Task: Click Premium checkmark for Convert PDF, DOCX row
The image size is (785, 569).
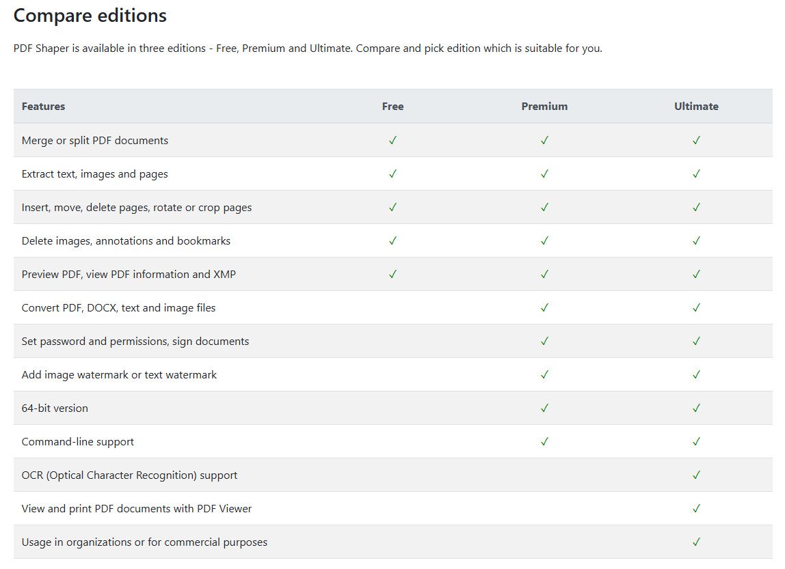Action: 544,307
